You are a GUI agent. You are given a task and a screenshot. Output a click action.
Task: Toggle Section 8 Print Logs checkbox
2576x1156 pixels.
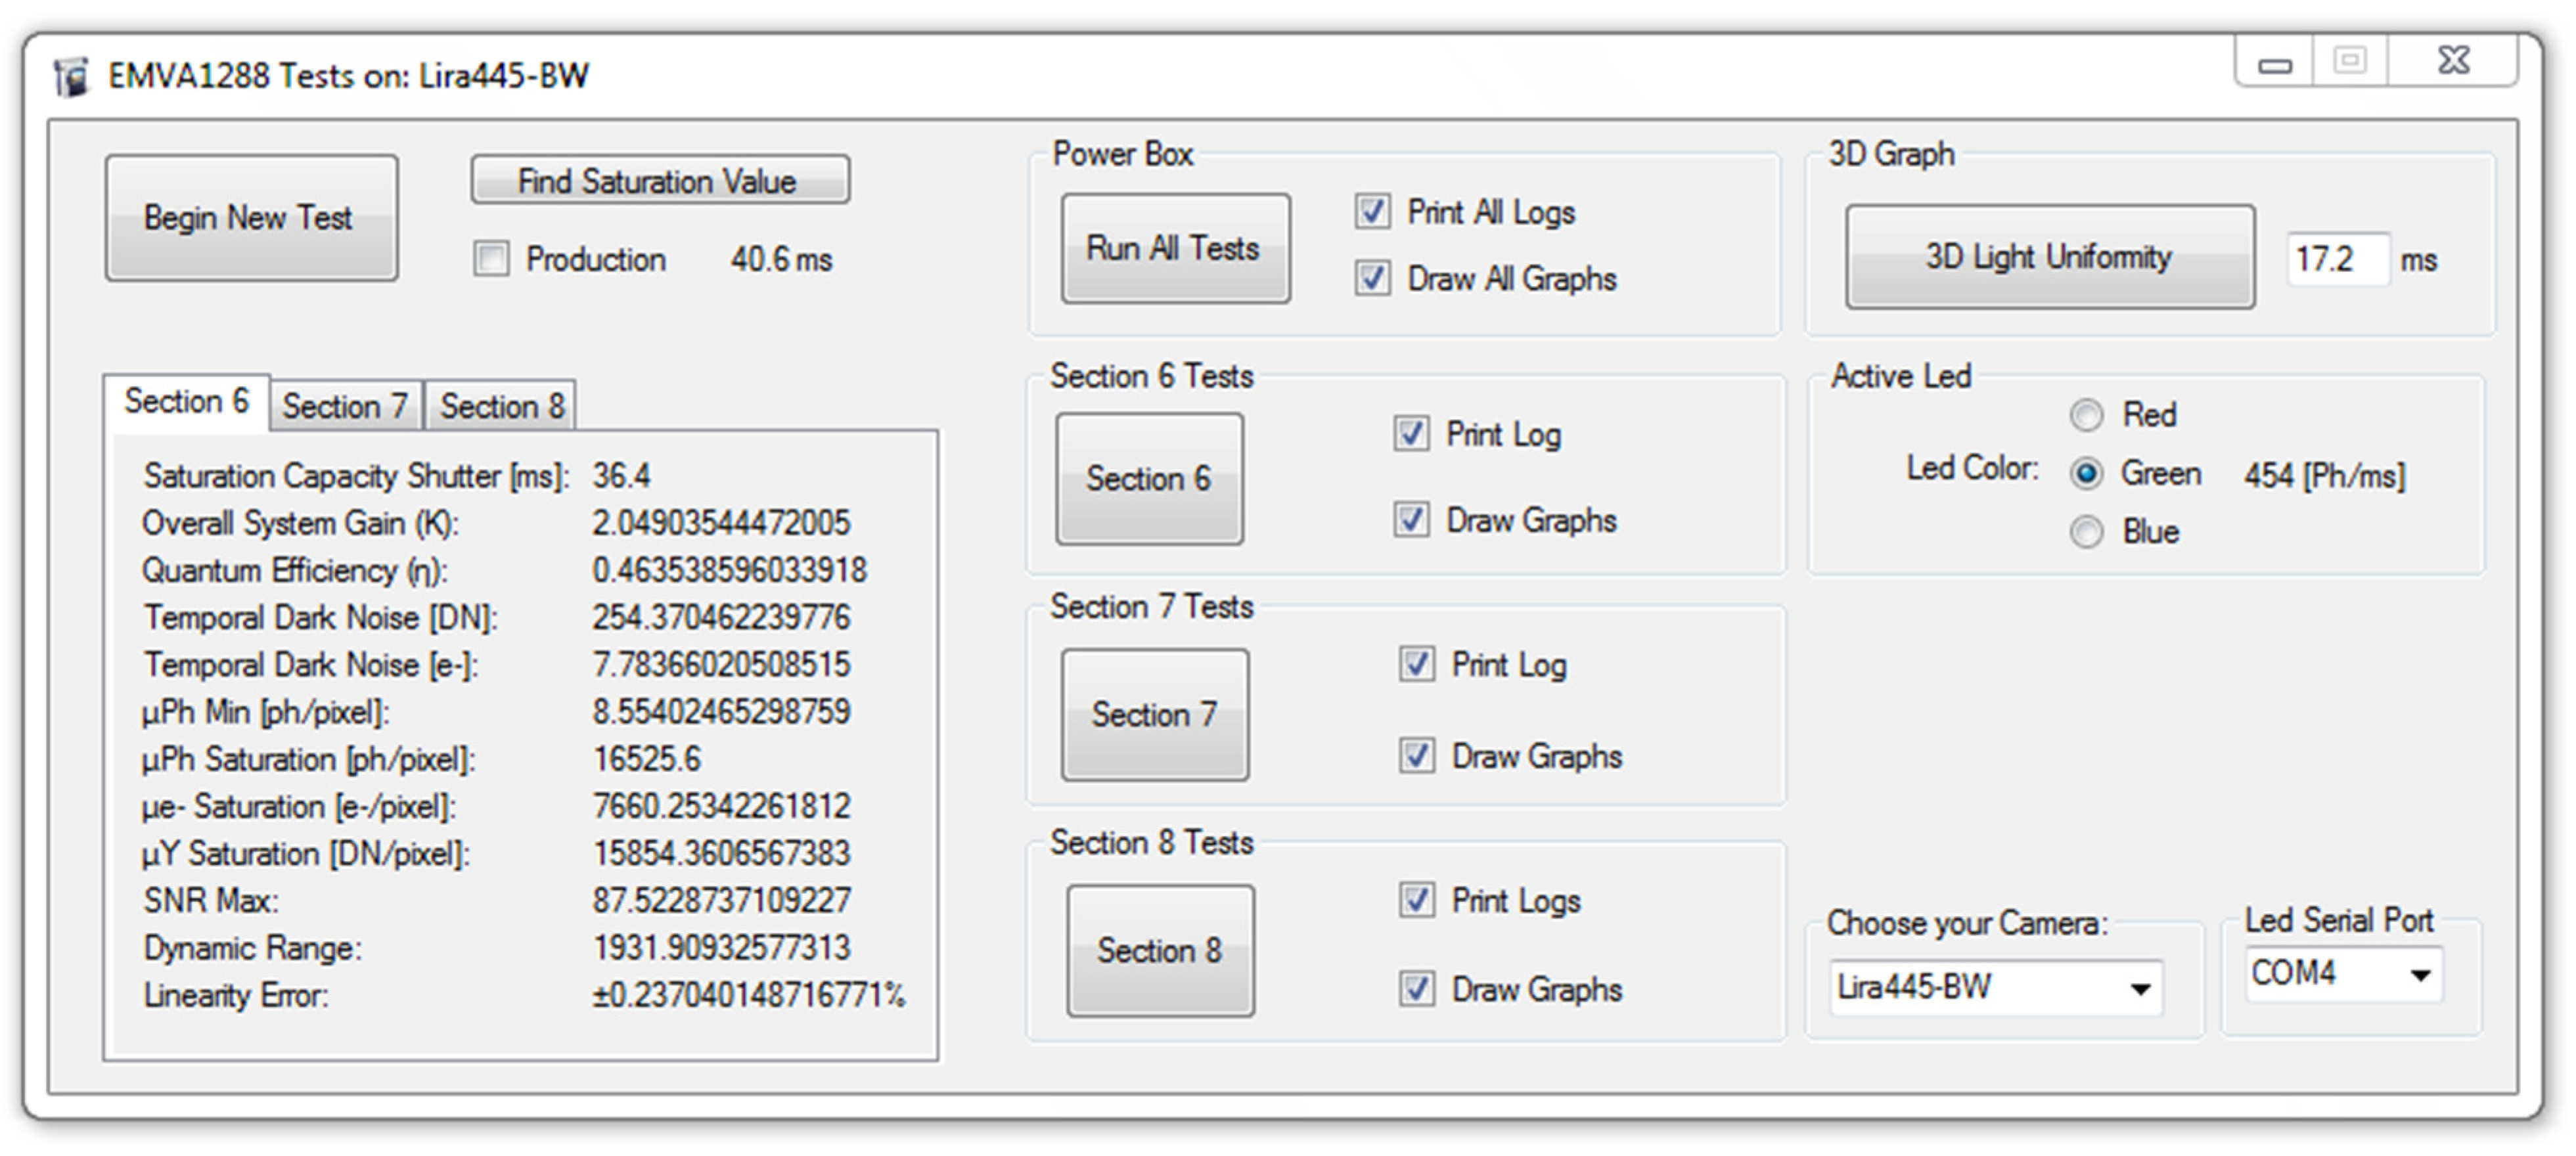coord(1416,900)
